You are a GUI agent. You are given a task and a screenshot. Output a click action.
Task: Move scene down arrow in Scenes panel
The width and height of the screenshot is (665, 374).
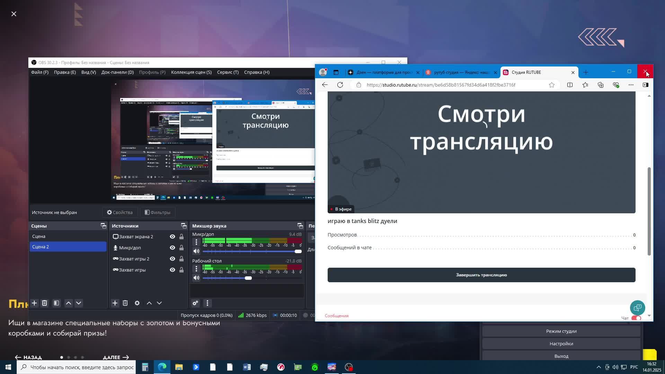tap(79, 303)
